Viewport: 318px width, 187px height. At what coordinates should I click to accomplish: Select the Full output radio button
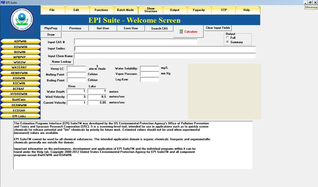tap(227, 38)
